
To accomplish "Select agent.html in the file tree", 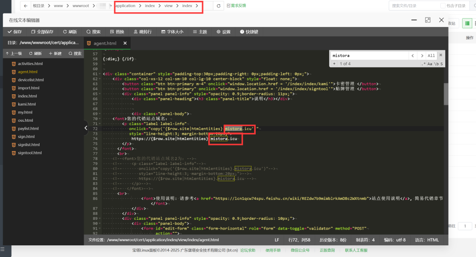I will [x=27, y=72].
